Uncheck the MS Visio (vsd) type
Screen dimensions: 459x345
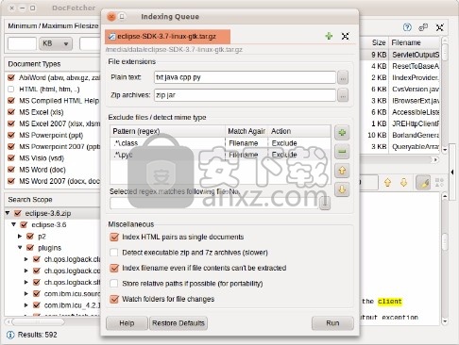point(11,158)
